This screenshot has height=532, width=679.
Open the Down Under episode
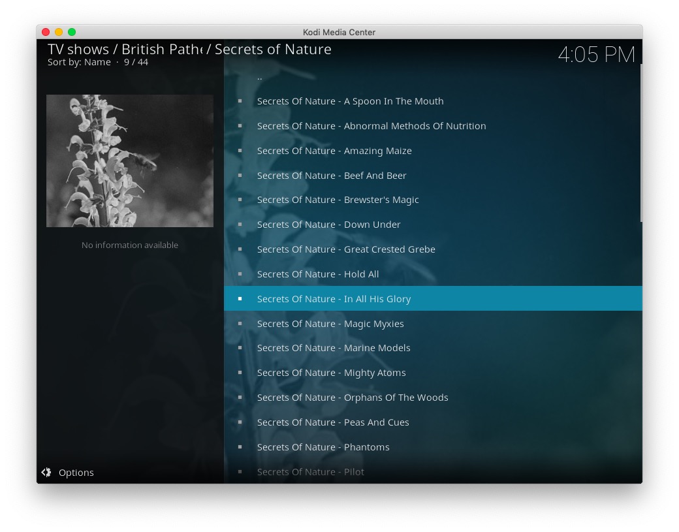(328, 225)
